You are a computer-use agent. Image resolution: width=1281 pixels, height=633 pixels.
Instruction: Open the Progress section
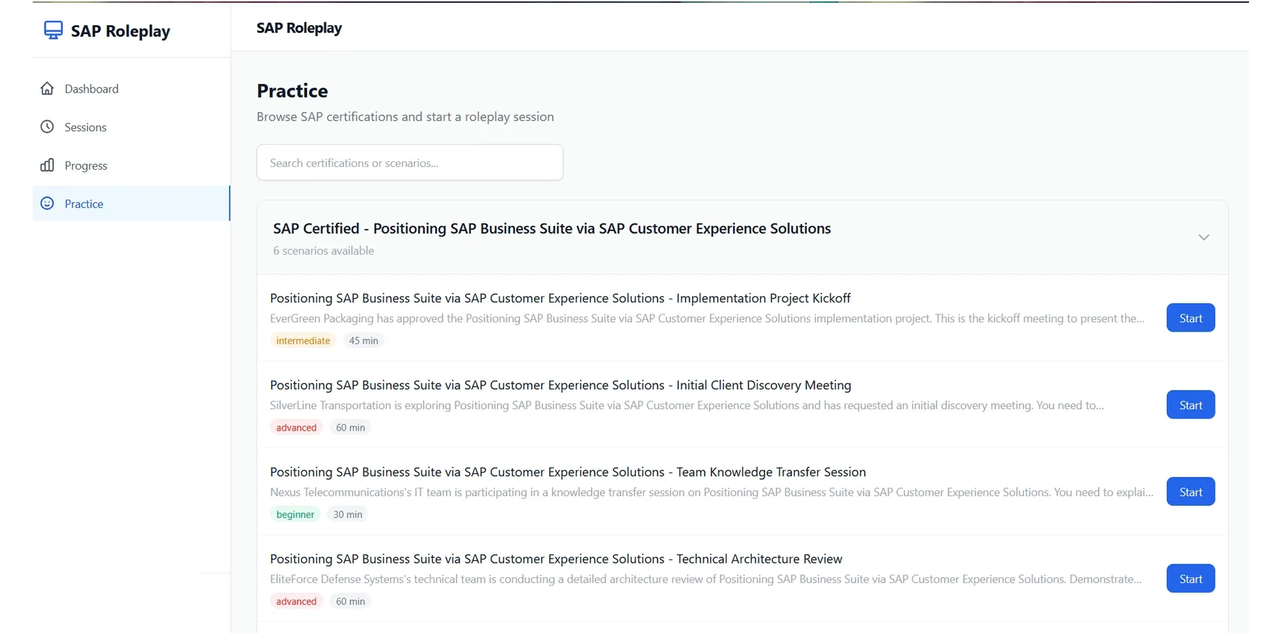pyautogui.click(x=86, y=165)
